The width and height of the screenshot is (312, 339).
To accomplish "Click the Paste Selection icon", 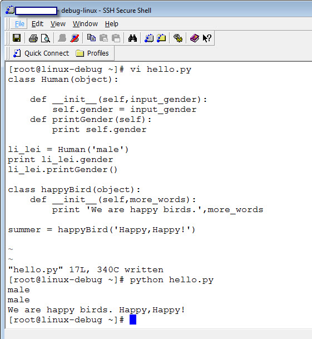I will 116,38.
